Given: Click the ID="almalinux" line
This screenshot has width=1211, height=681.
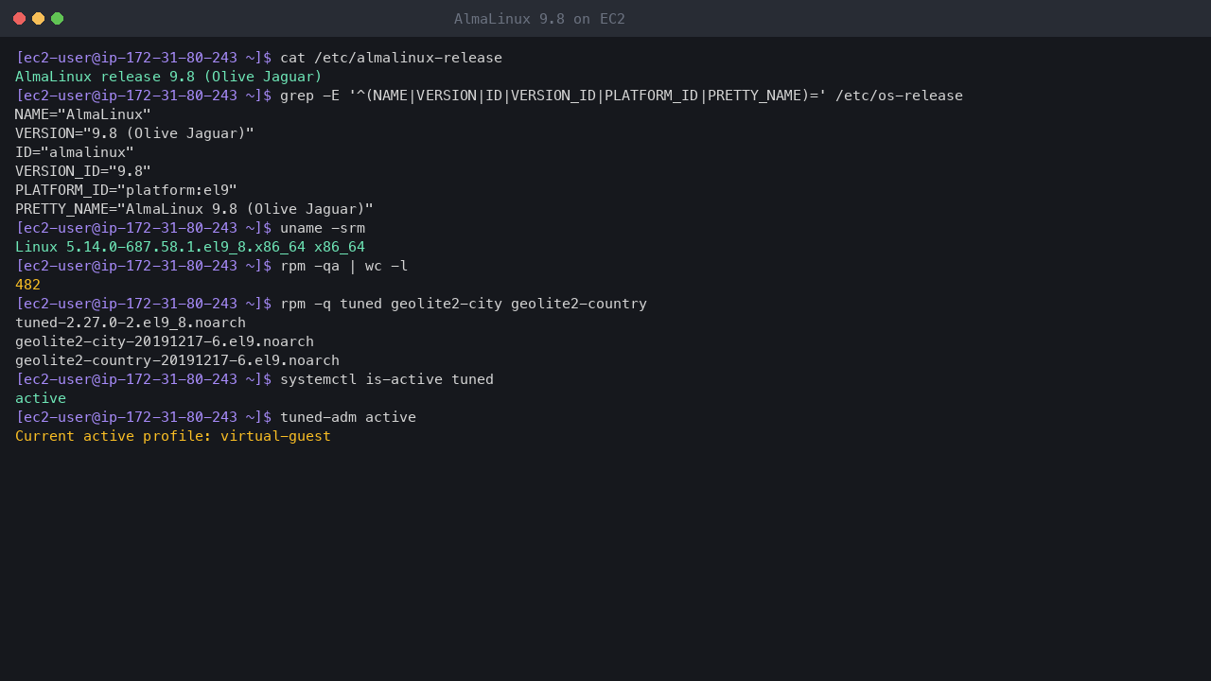Looking at the screenshot, I should [75, 152].
